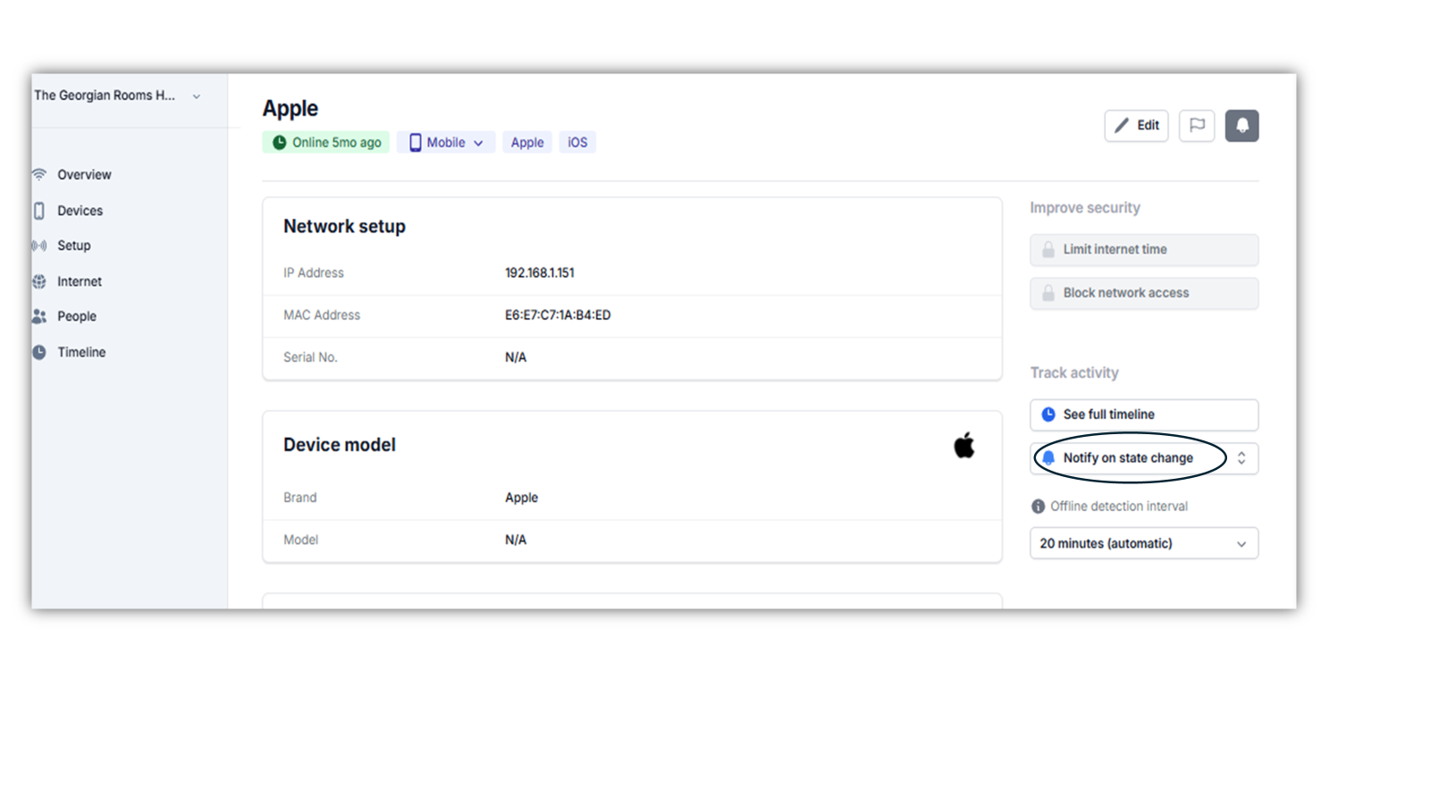The image size is (1430, 804).
Task: Click the Devices phone icon
Action: pos(39,211)
